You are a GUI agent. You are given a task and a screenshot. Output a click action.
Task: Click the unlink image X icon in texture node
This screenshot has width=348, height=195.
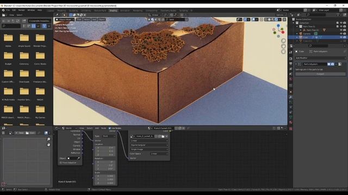(166, 136)
